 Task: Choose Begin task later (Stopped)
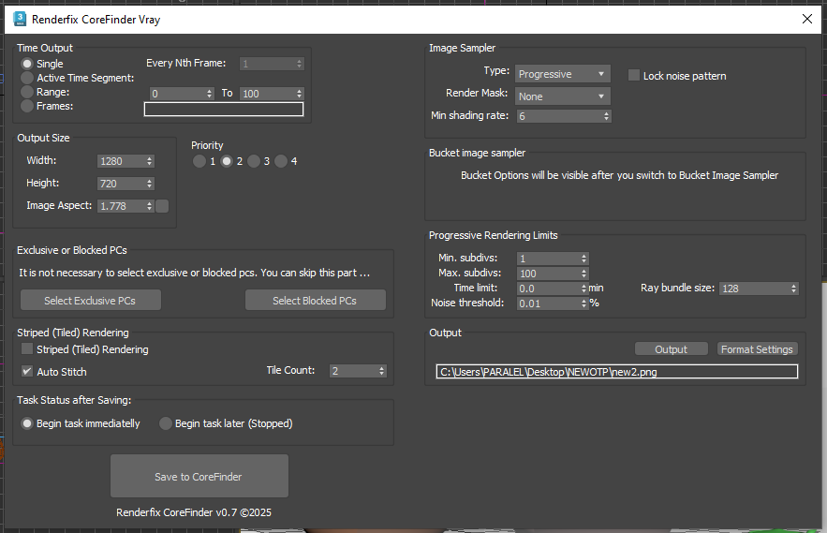[x=166, y=423]
